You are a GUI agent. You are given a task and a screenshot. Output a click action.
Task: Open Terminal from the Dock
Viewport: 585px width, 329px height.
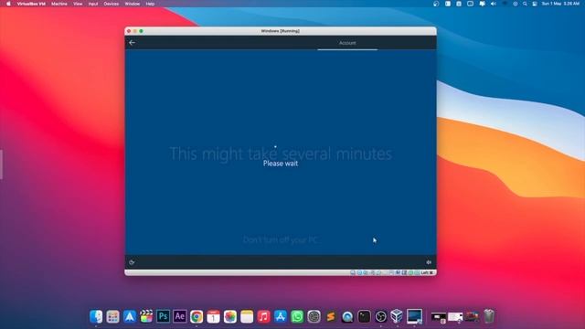coord(364,316)
